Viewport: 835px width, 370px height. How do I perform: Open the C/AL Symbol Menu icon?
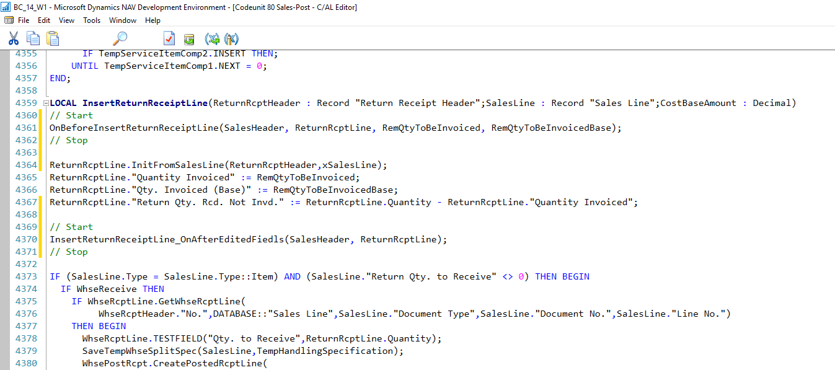click(213, 38)
